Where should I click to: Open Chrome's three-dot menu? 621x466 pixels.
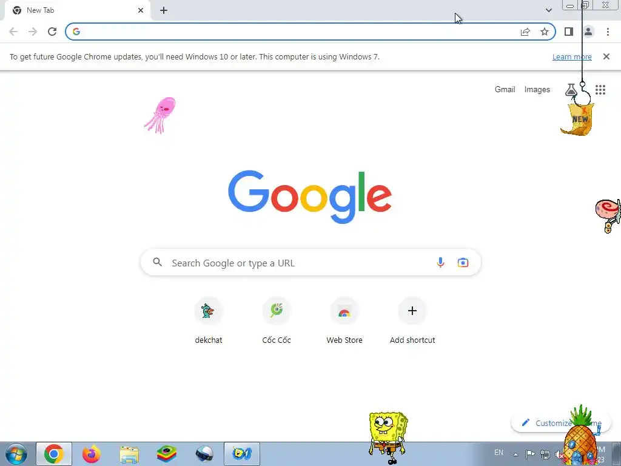(x=608, y=32)
